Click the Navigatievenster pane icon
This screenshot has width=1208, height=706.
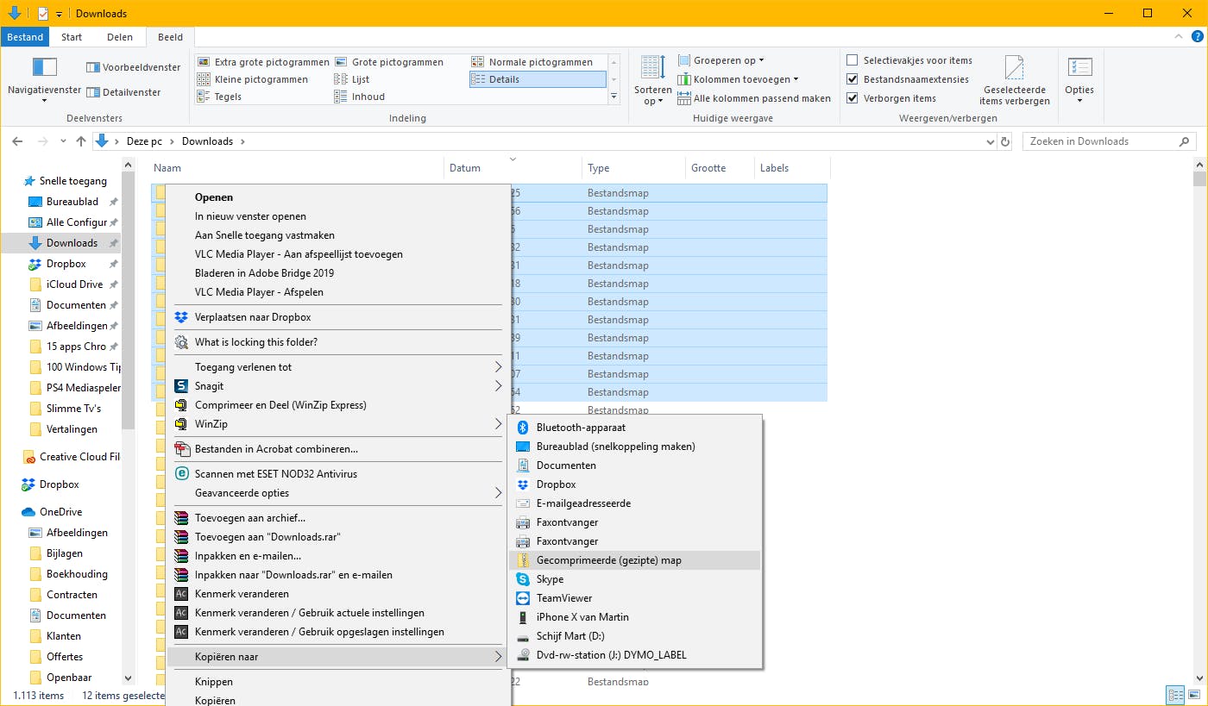pos(44,68)
